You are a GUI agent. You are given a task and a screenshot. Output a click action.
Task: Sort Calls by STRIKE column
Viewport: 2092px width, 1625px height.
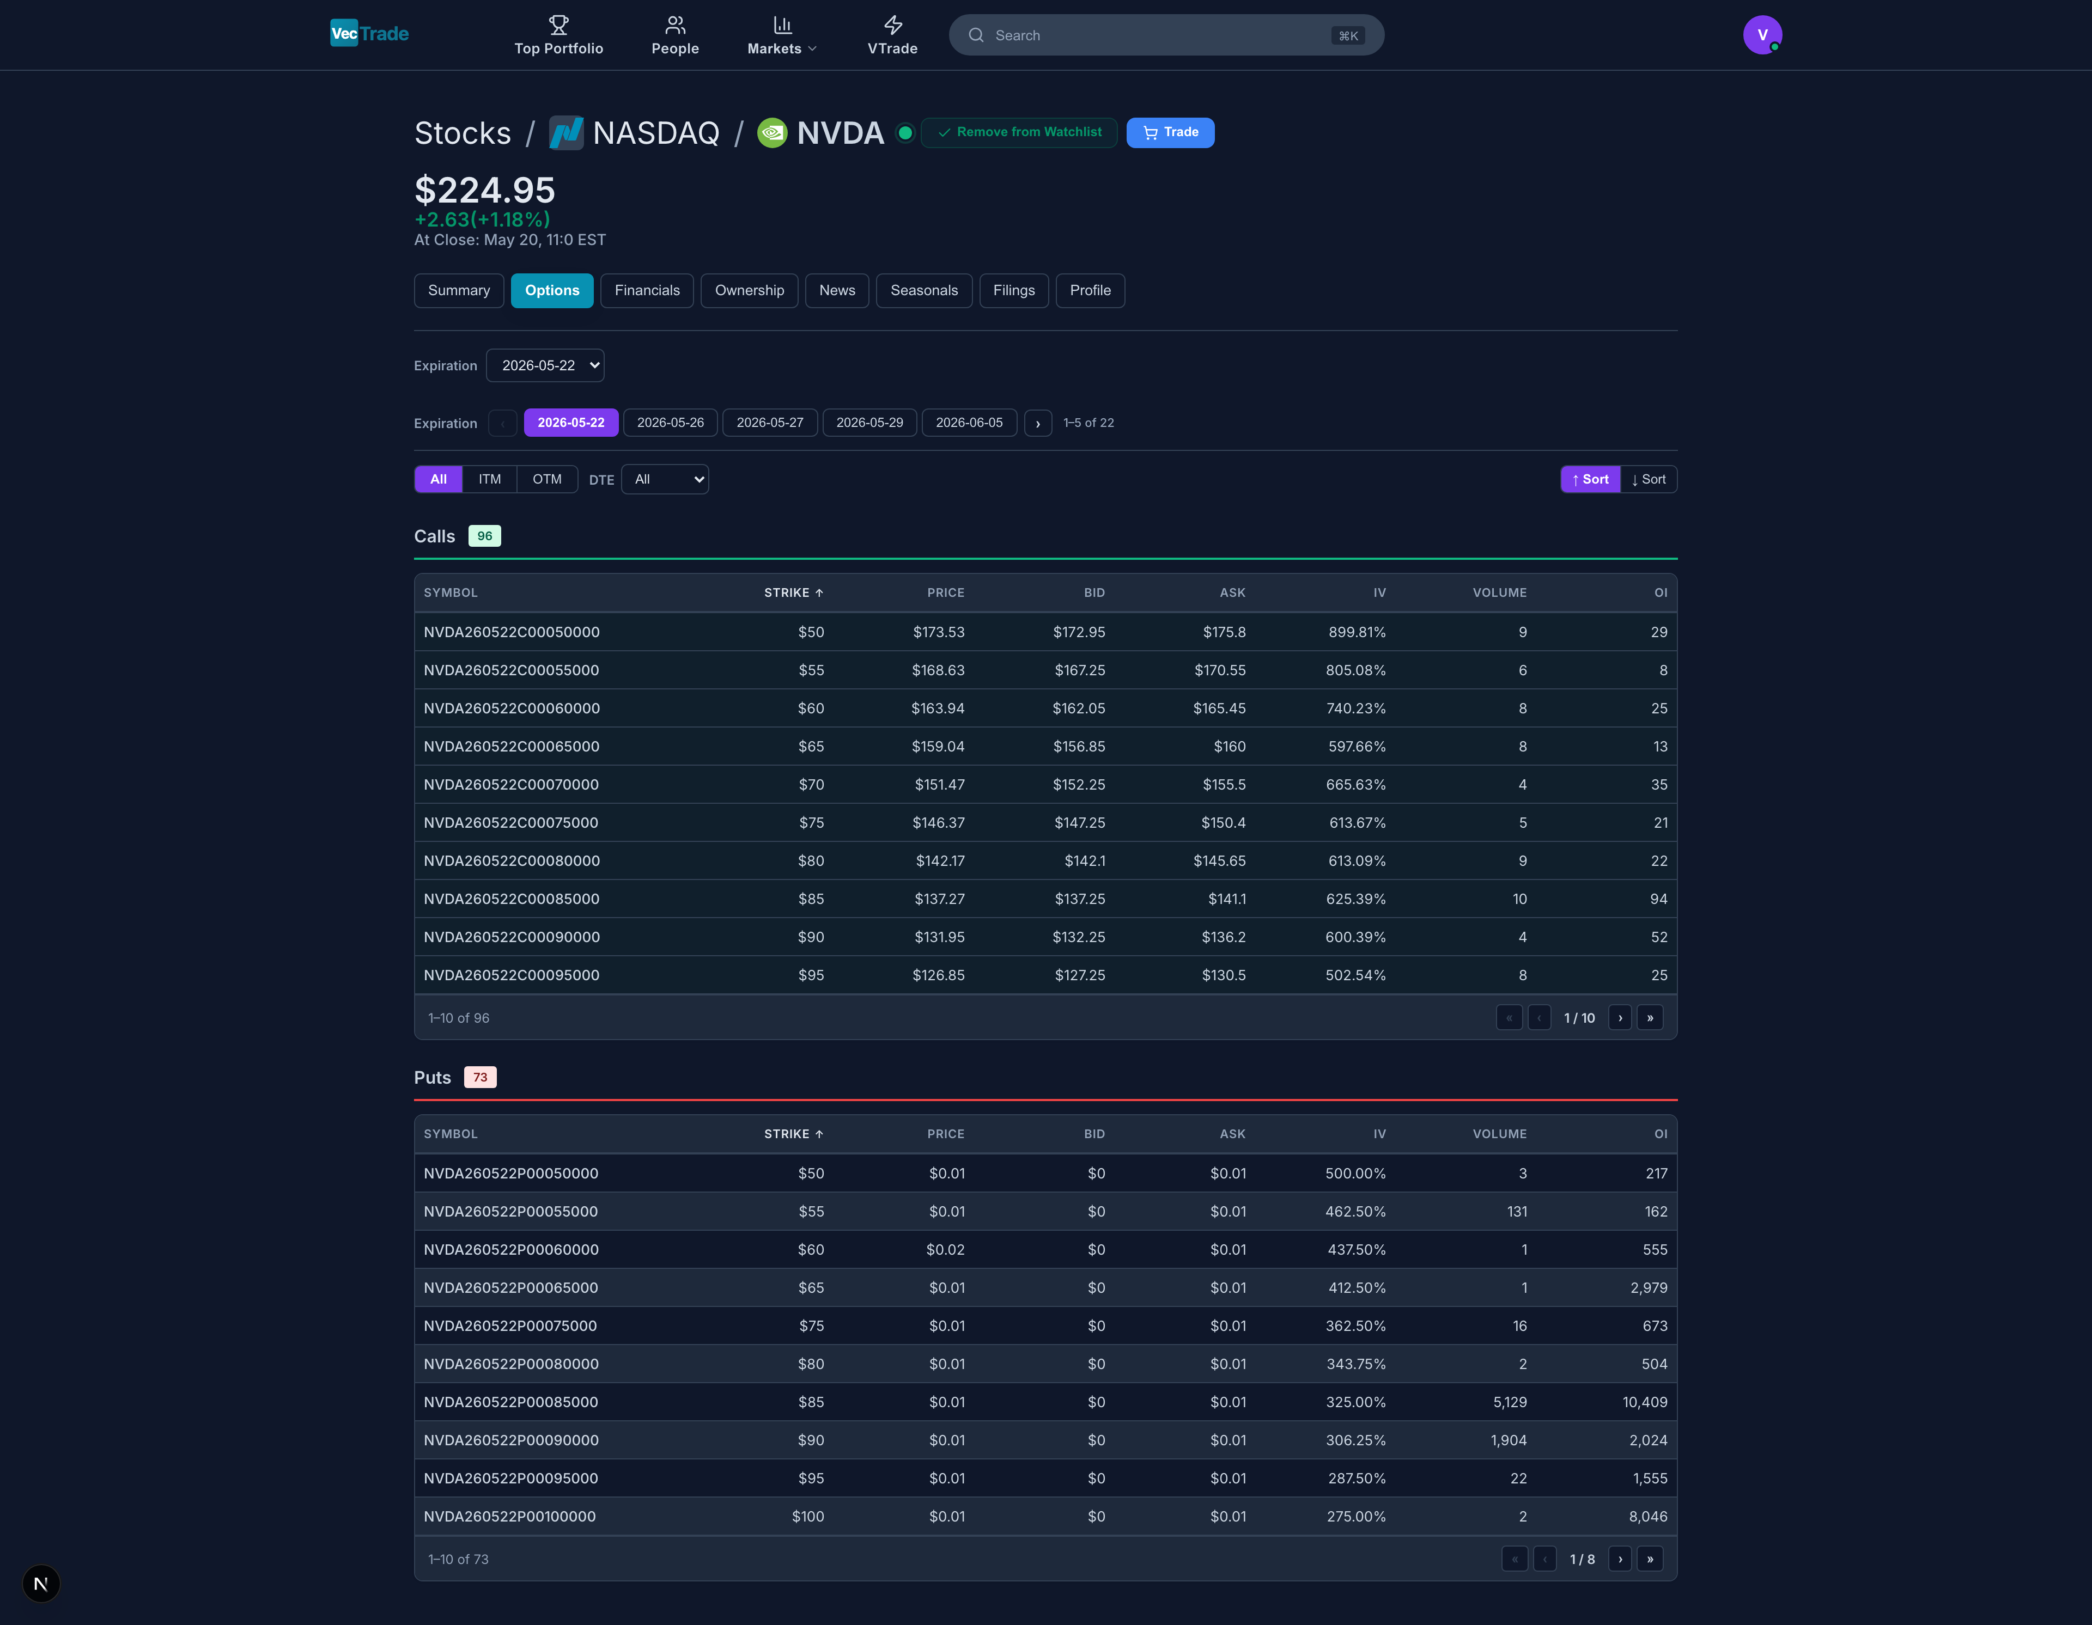(x=793, y=592)
